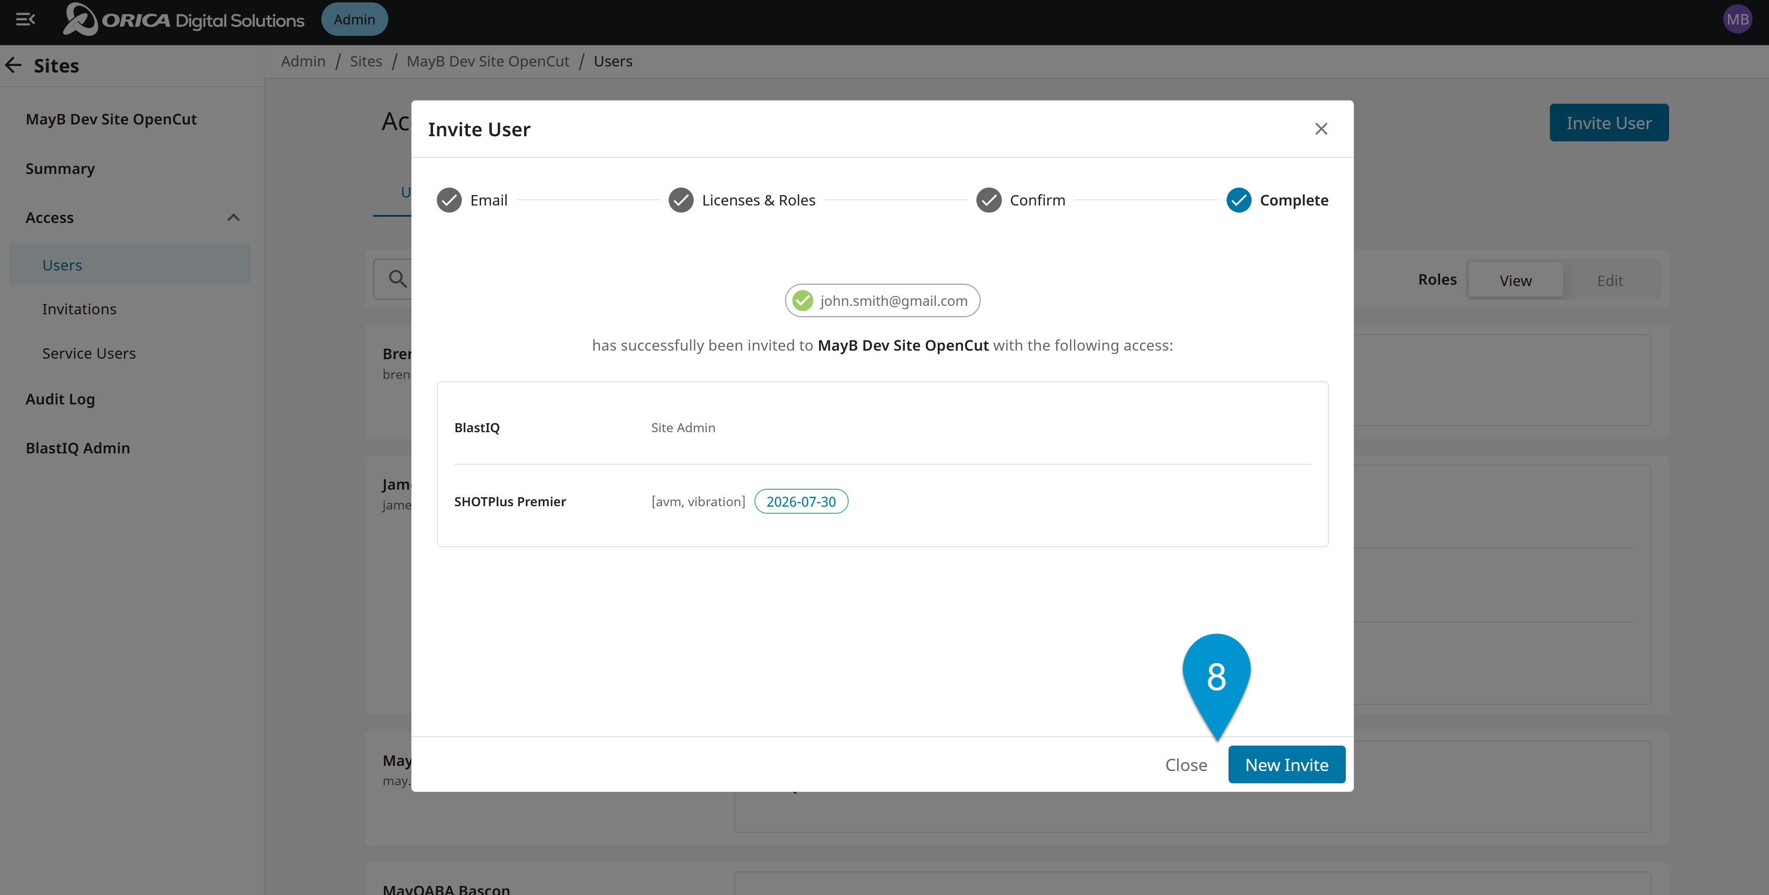Click Admin in the breadcrumb
Viewport: 1769px width, 895px height.
pyautogui.click(x=303, y=61)
